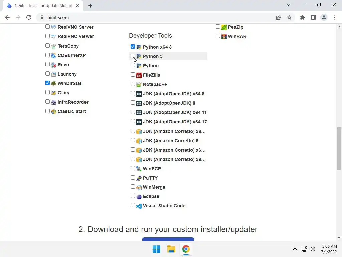Tick the Notepad++ checkbox
The width and height of the screenshot is (342, 257).
click(133, 84)
